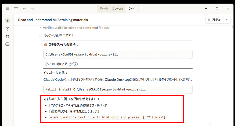Click the scrollbar up arrow
This screenshot has width=235, height=126.
tap(232, 27)
